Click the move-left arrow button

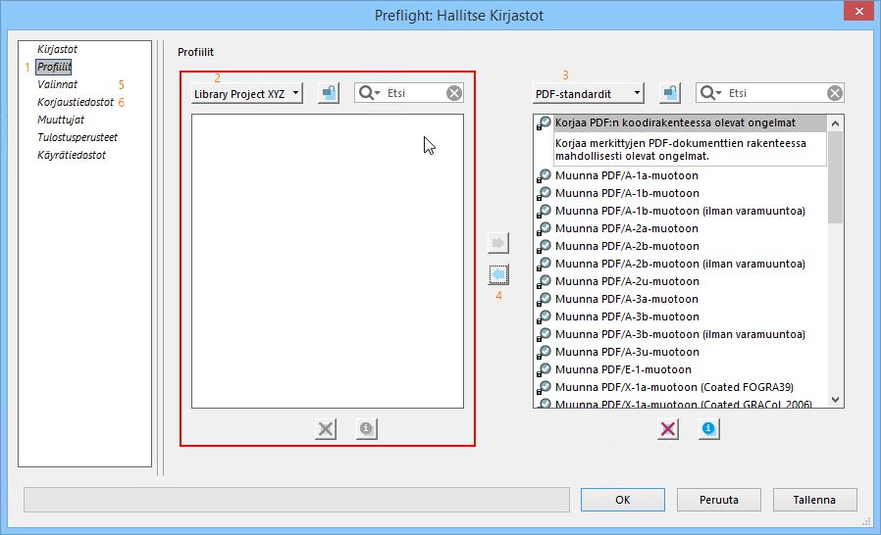[498, 274]
